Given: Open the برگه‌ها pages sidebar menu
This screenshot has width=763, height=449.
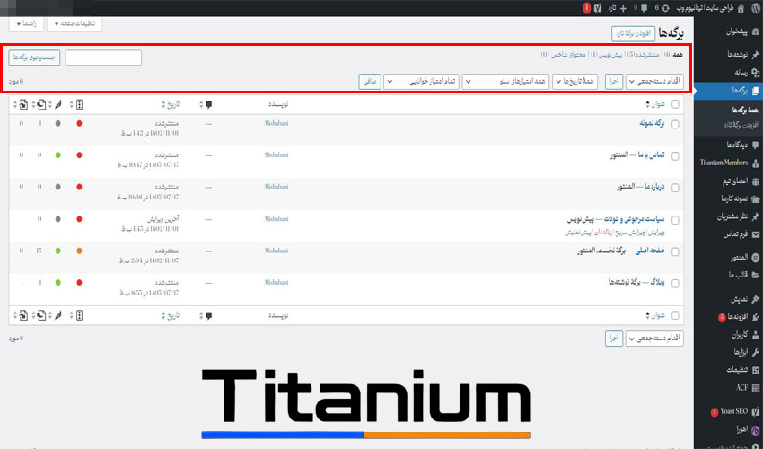Looking at the screenshot, I should pos(729,91).
